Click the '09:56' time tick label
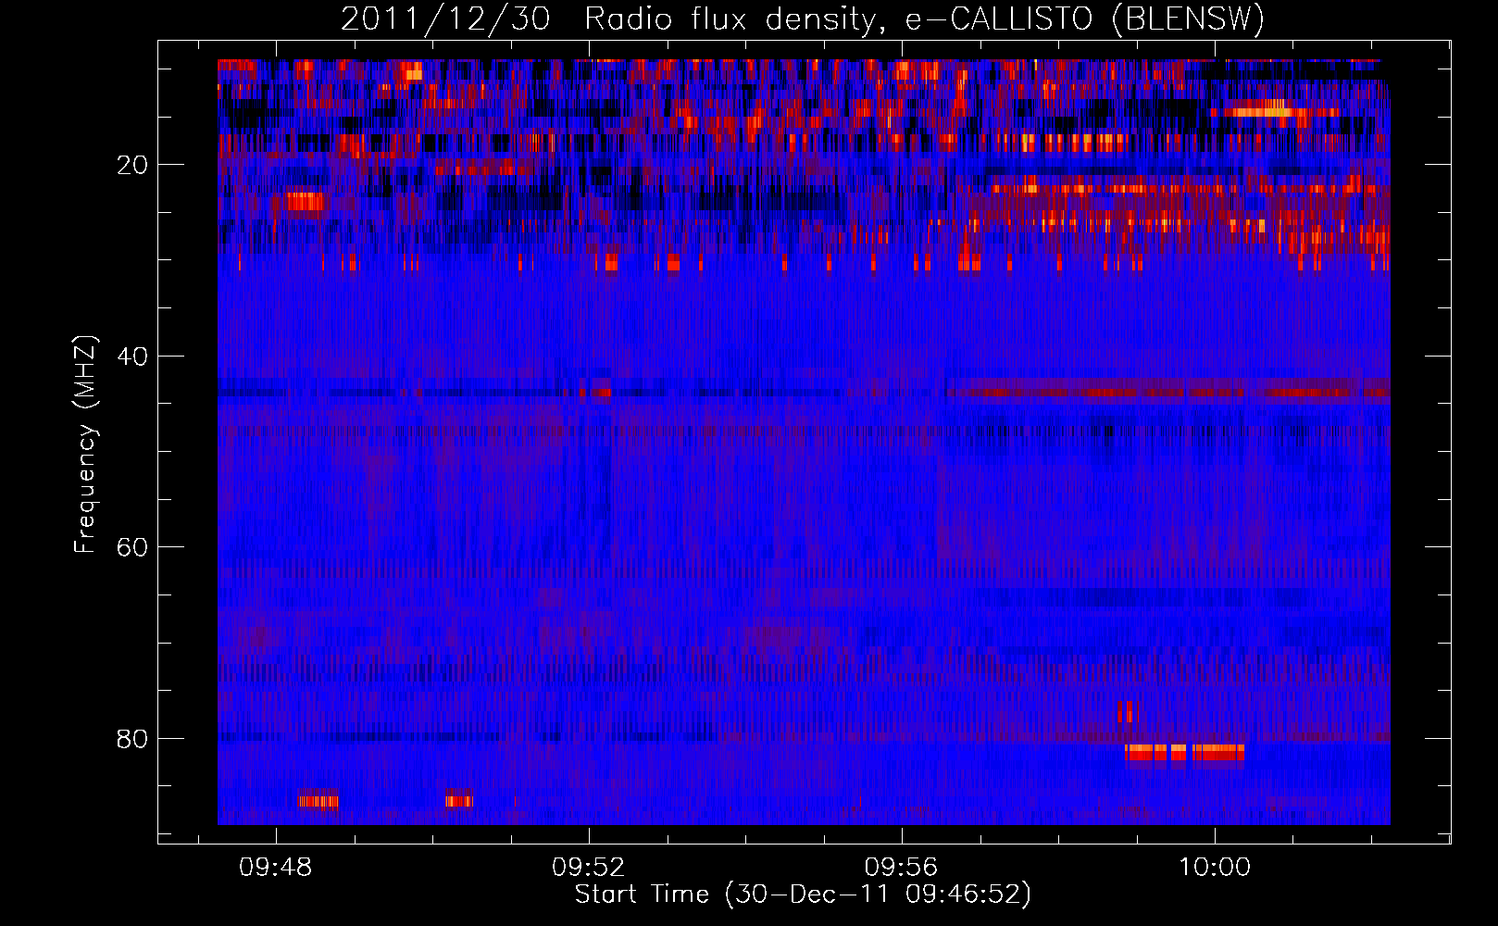1498x926 pixels. pos(901,868)
